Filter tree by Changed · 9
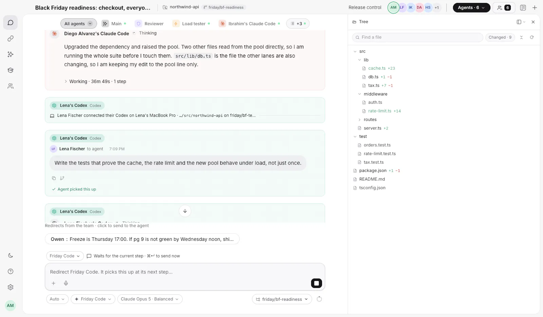Viewport: 543px width, 317px height. (500, 37)
